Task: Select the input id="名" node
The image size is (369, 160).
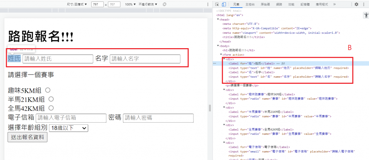Action: pos(289,77)
